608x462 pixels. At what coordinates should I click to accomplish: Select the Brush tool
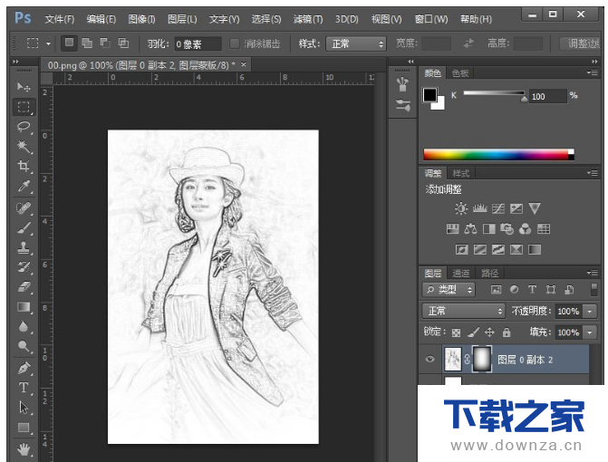coord(24,228)
